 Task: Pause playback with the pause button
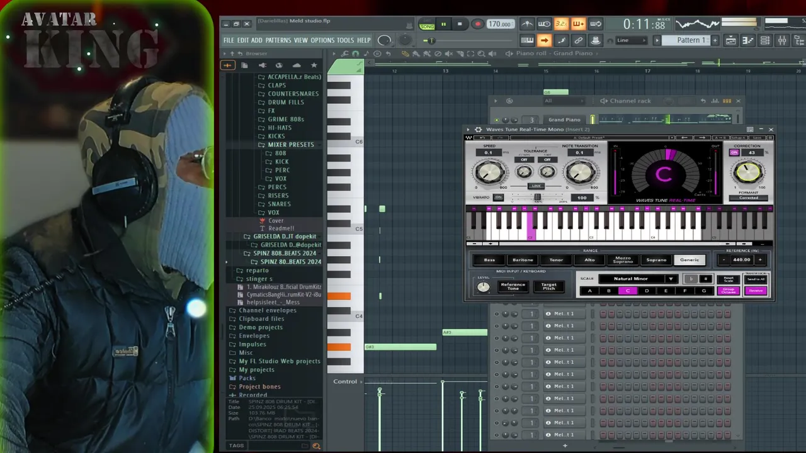tap(443, 25)
